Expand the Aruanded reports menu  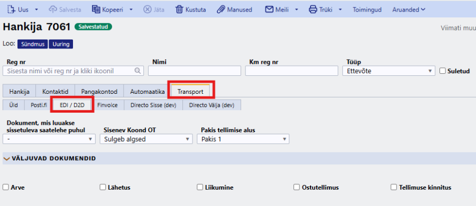(409, 9)
